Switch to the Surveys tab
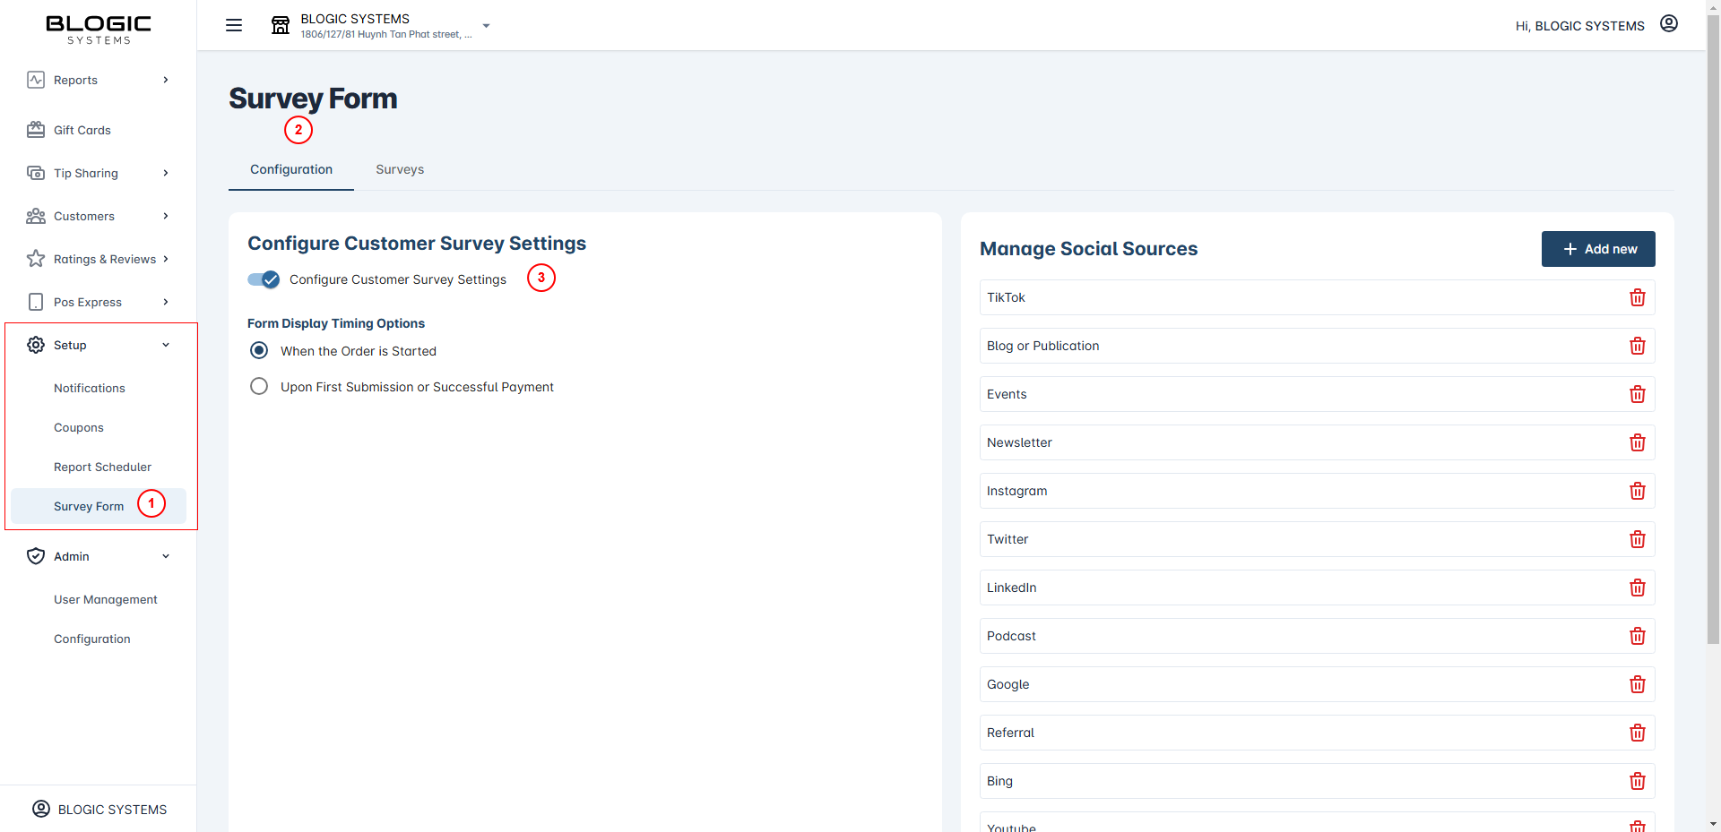The height and width of the screenshot is (832, 1721). click(x=400, y=169)
